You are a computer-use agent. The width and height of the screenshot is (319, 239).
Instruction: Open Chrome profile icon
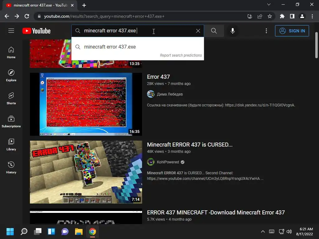[302, 16]
